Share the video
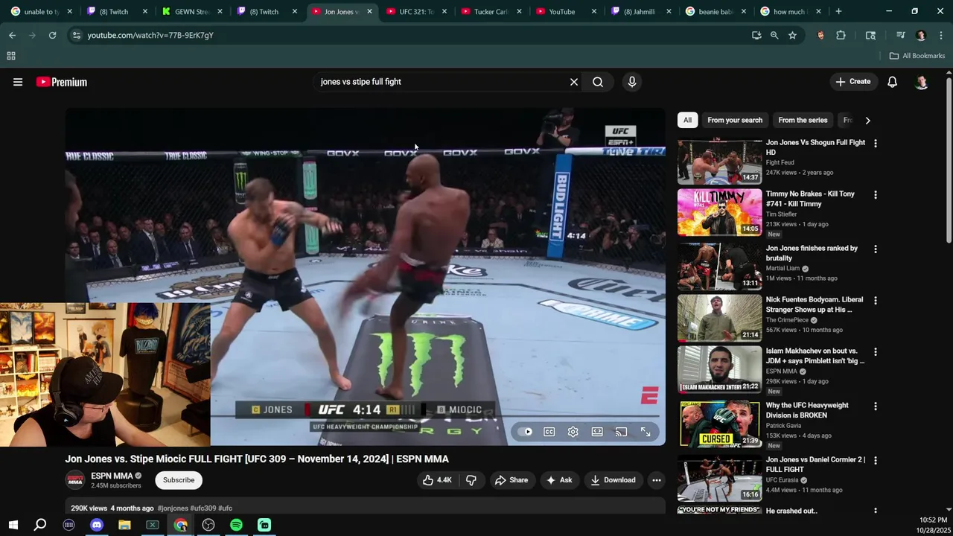The width and height of the screenshot is (953, 536). point(511,480)
